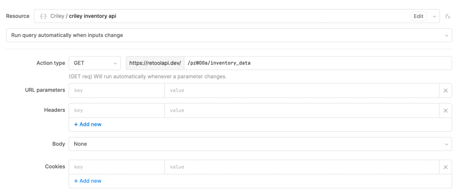Expand the resource selector chevron

coord(434,16)
